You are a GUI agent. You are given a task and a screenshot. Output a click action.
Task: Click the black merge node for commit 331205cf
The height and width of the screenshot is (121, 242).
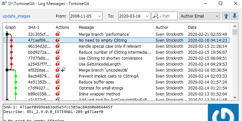(7, 34)
